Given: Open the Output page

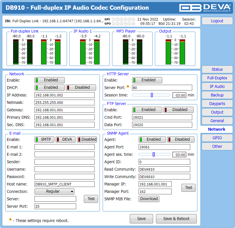Looking at the screenshot, I should point(217,112).
